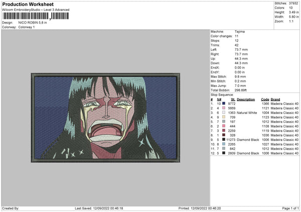Click the Trims value '42'
Image resolution: width=301 pixels, height=212 pixels.
click(236, 45)
